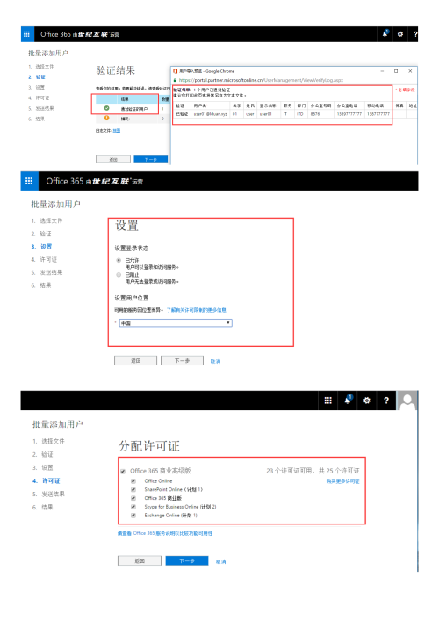Click step 2 验证 on verification results page

[37, 76]
